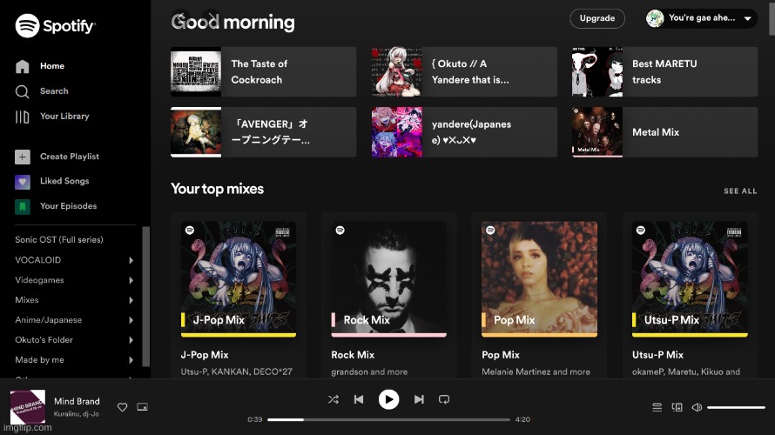Open the play queue
The width and height of the screenshot is (775, 435).
tap(657, 407)
